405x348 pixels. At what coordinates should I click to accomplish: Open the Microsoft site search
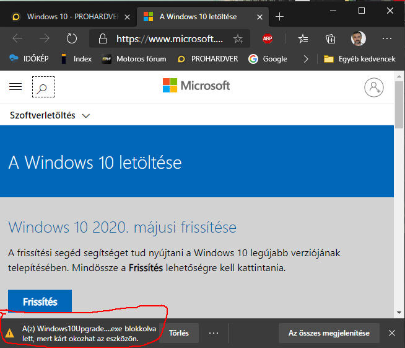pos(43,87)
